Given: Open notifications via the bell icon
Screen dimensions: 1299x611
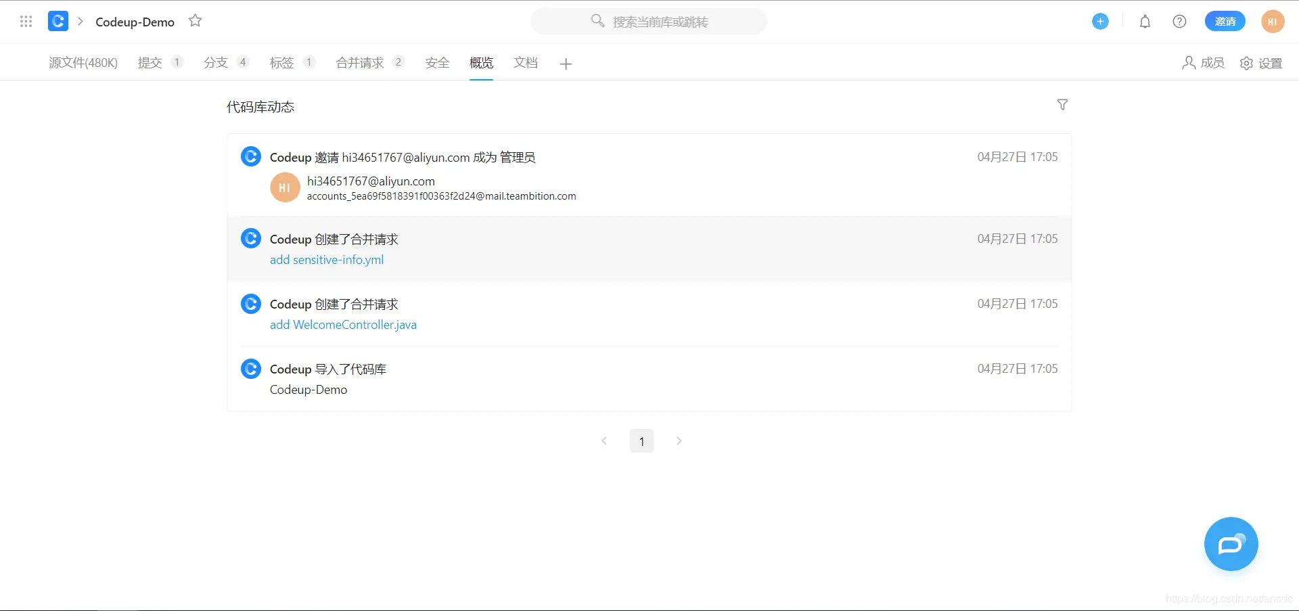Looking at the screenshot, I should pyautogui.click(x=1144, y=21).
